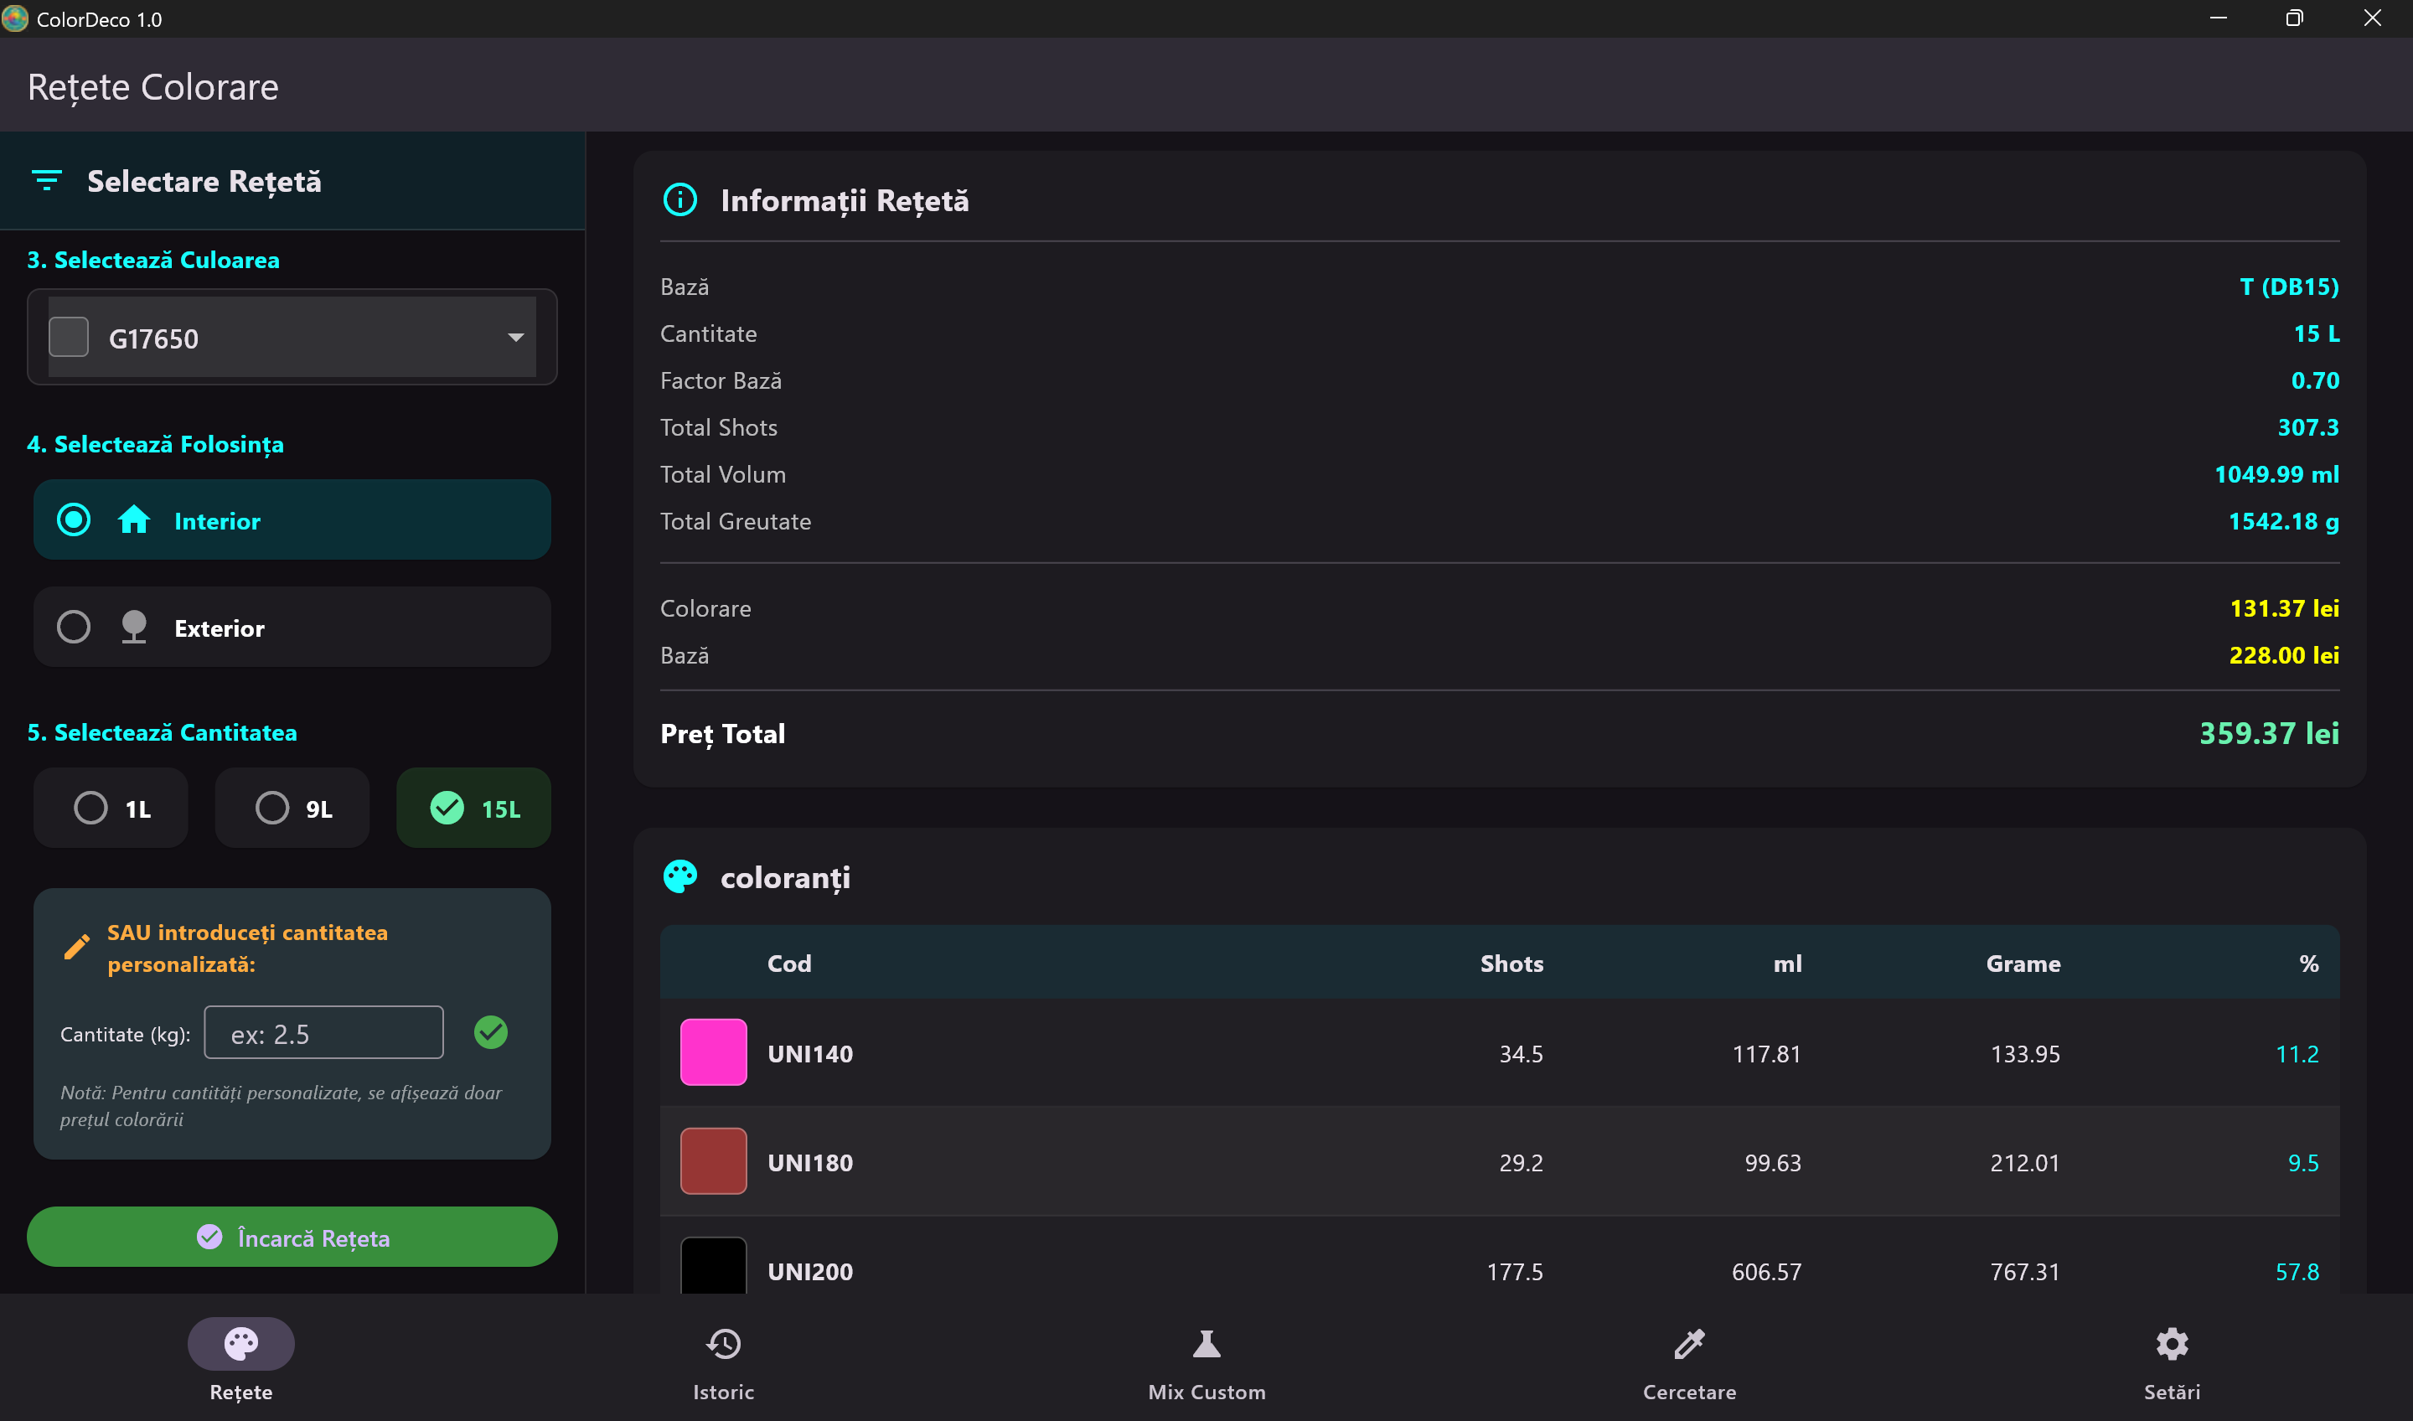
Task: Choose the 9L quantity option
Action: point(292,807)
